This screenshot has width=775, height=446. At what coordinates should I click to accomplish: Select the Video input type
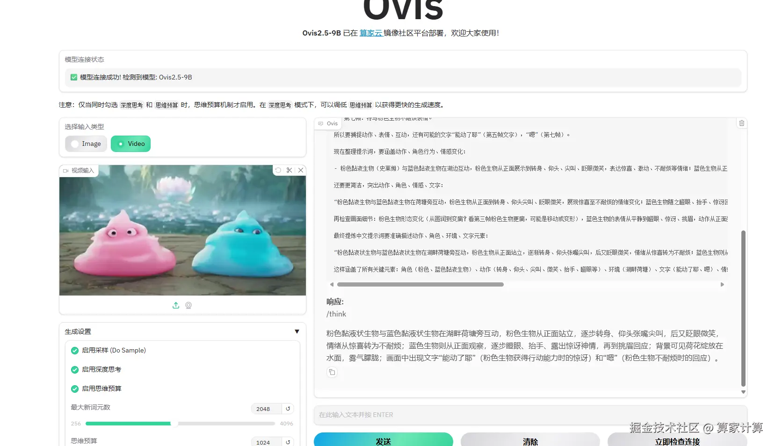coord(130,144)
